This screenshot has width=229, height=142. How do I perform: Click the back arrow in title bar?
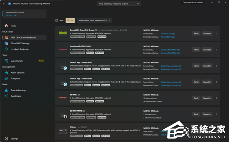pos(4,4)
